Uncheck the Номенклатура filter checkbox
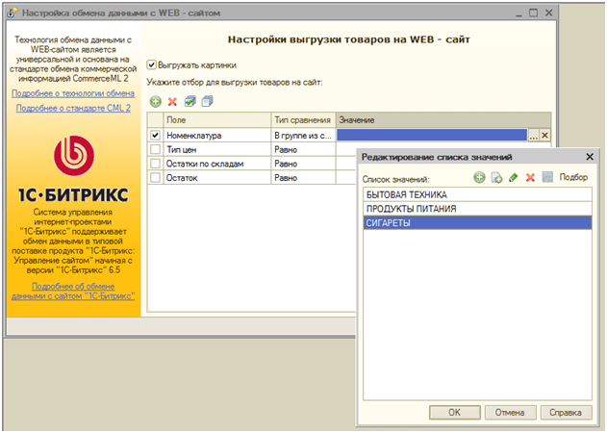This screenshot has width=607, height=433. pyautogui.click(x=155, y=135)
